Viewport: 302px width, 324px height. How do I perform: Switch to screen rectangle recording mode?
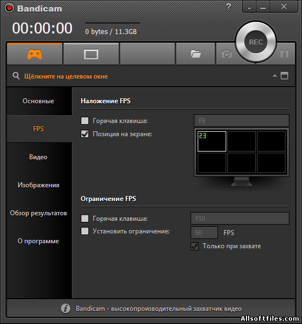coord(91,54)
